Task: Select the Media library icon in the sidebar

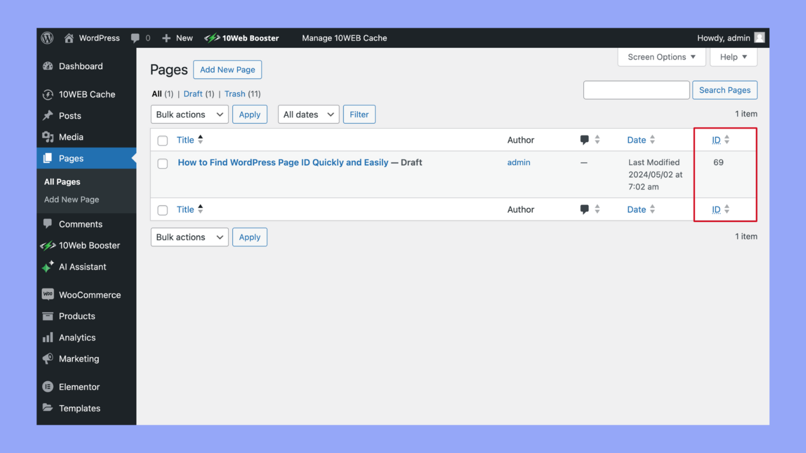Action: pyautogui.click(x=48, y=137)
